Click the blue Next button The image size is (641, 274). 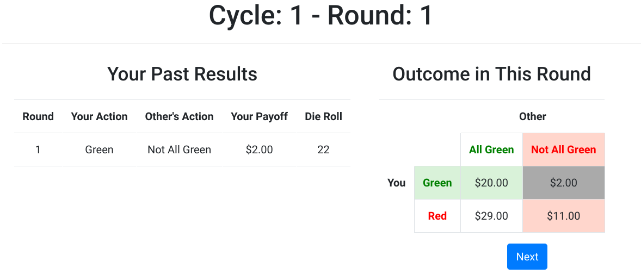[x=527, y=257]
